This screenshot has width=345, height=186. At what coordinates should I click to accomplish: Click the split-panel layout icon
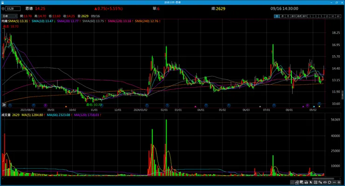pos(316,182)
